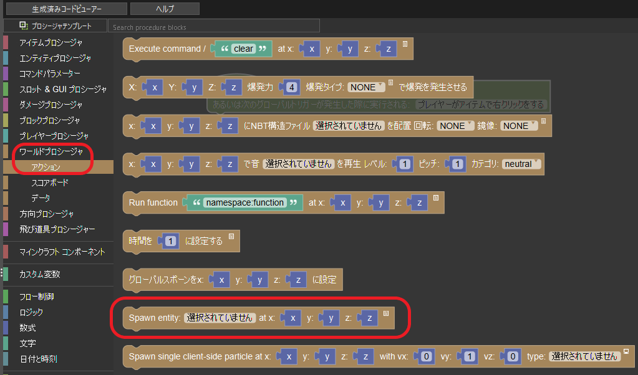Open the カテゴリ neutral dropdown

point(521,164)
